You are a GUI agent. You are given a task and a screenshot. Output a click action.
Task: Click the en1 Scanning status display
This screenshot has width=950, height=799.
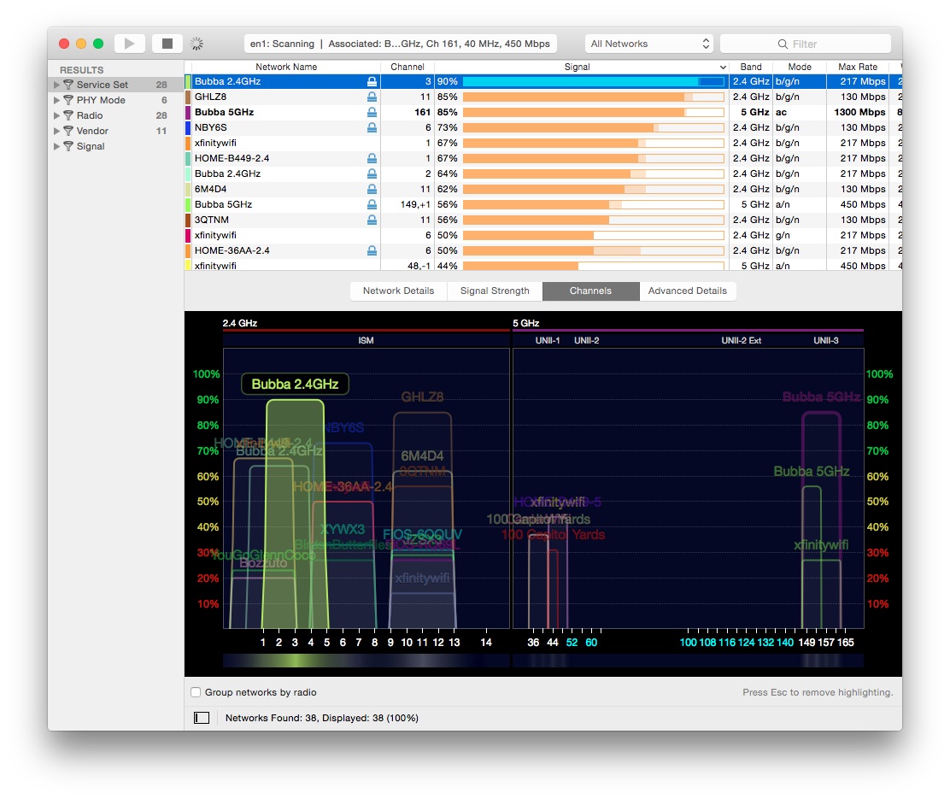click(x=401, y=44)
